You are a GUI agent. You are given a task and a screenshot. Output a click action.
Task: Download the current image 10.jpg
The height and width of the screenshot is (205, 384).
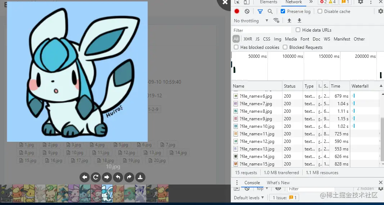coord(140,177)
